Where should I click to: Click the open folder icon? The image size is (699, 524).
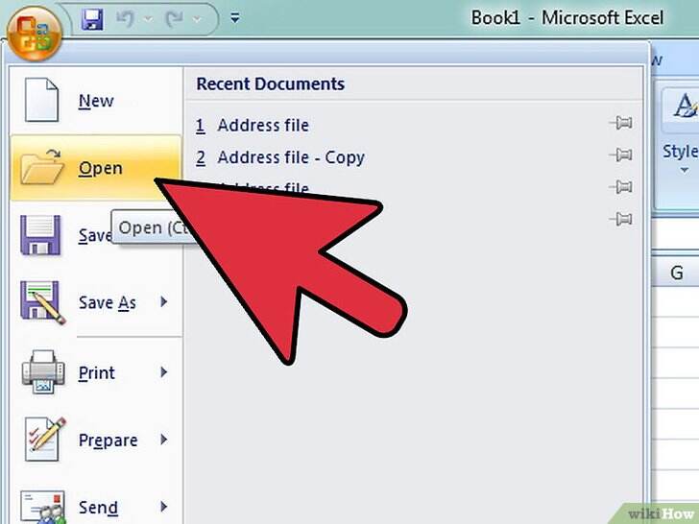[42, 167]
